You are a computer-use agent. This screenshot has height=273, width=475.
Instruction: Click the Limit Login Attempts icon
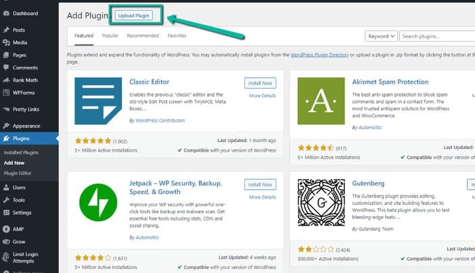click(x=6, y=257)
